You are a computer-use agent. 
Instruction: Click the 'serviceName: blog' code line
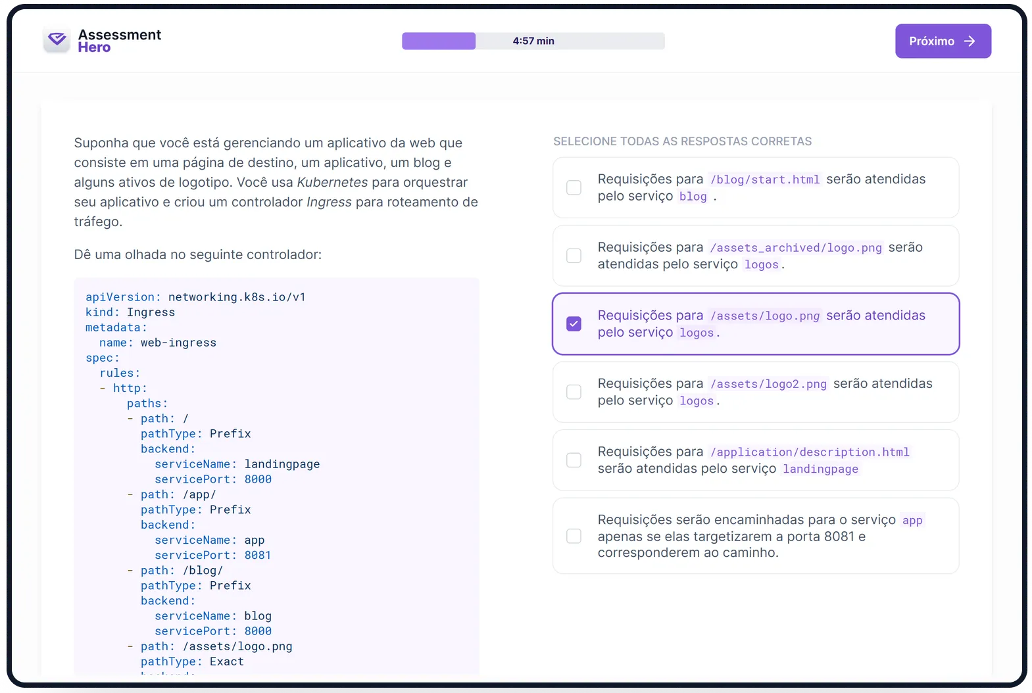[x=213, y=616]
